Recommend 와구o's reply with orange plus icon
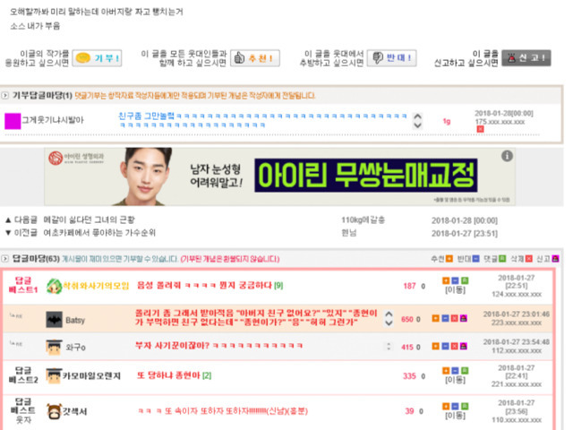 pyautogui.click(x=436, y=346)
